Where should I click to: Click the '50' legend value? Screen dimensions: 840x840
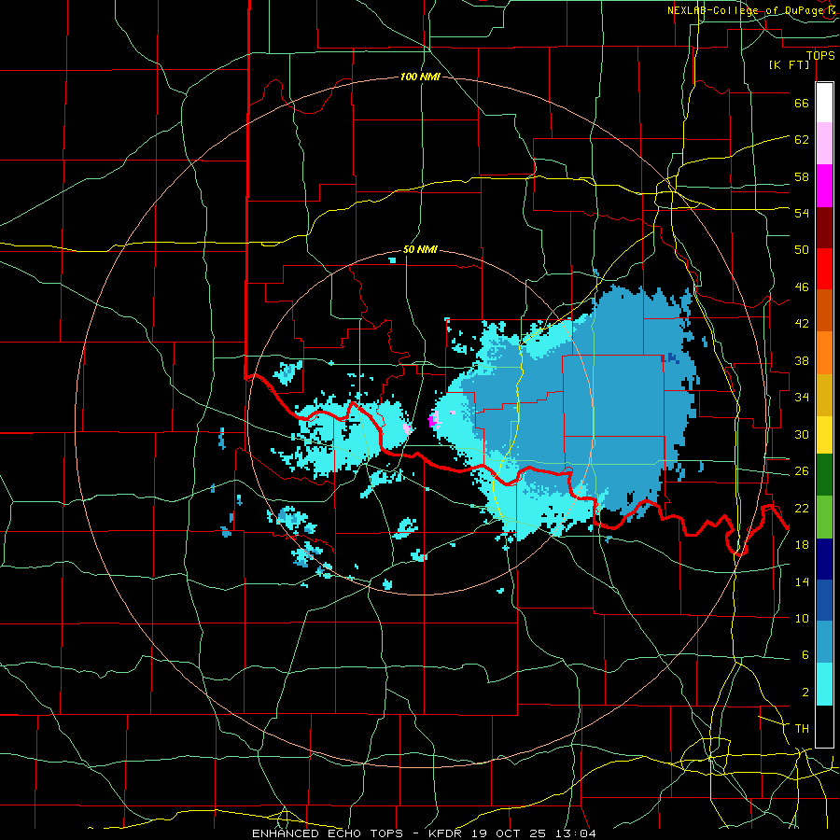click(x=802, y=249)
